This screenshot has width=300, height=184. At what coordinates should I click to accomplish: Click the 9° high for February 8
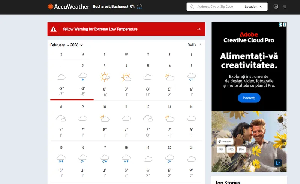pyautogui.click(x=61, y=130)
